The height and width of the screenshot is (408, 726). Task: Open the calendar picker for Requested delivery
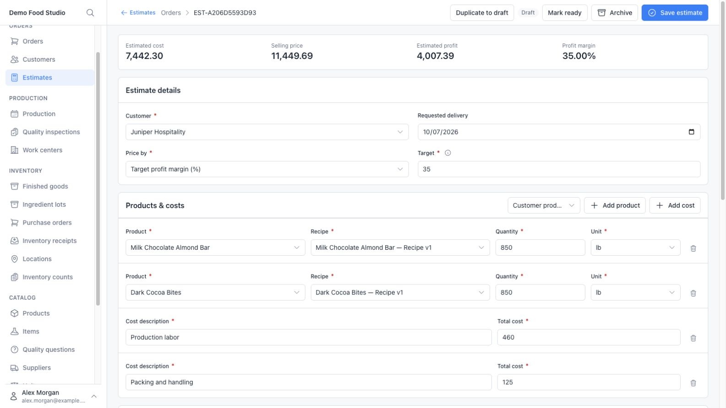pos(691,132)
